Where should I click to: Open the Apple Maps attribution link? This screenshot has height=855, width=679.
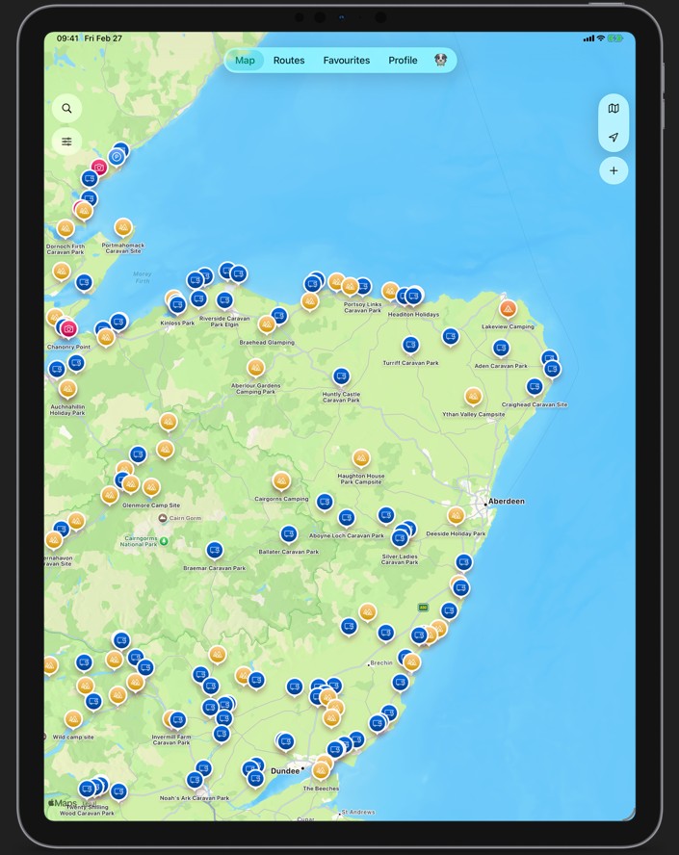[x=63, y=803]
